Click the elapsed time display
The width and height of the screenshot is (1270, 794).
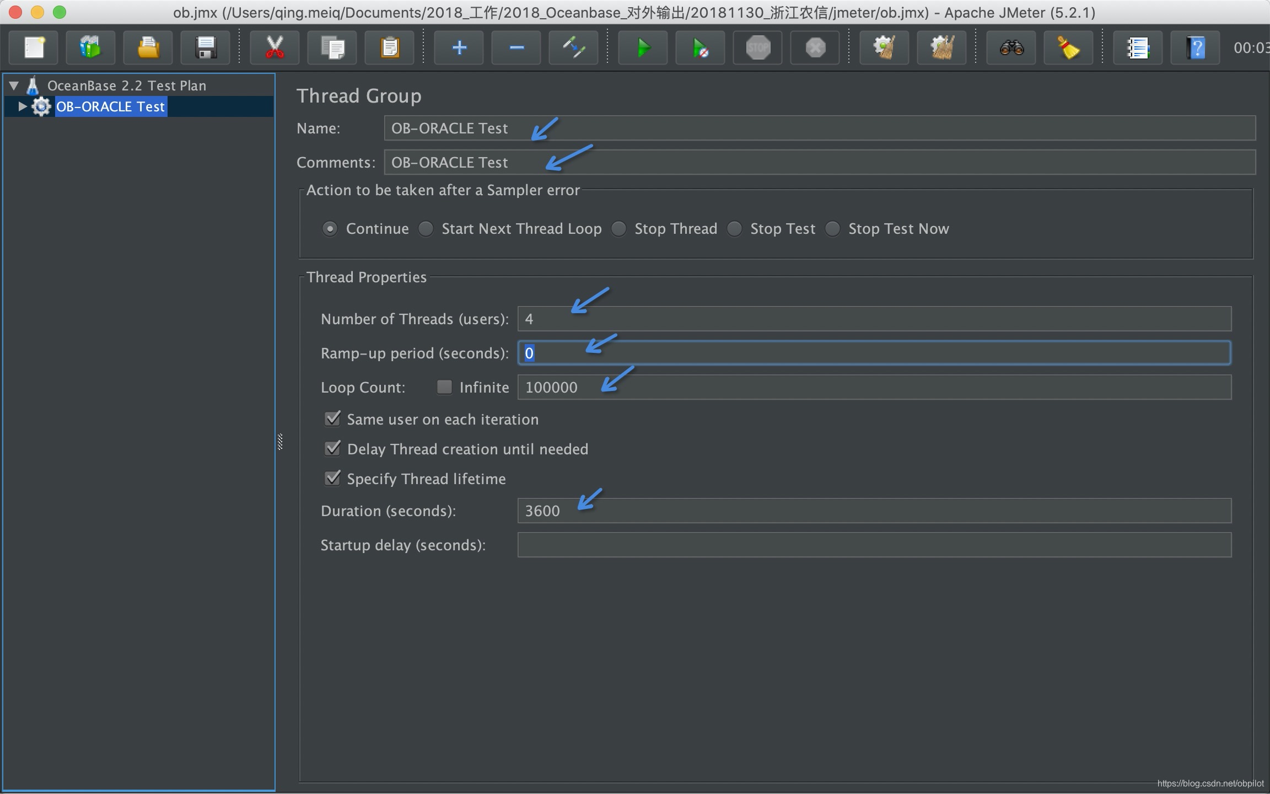pyautogui.click(x=1251, y=48)
